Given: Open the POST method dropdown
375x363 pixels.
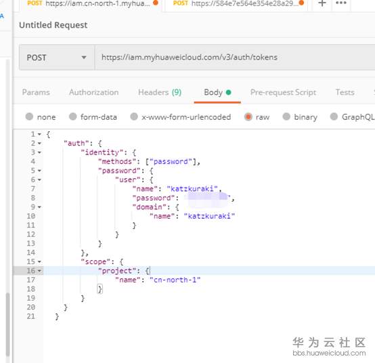Looking at the screenshot, I should click(57, 58).
